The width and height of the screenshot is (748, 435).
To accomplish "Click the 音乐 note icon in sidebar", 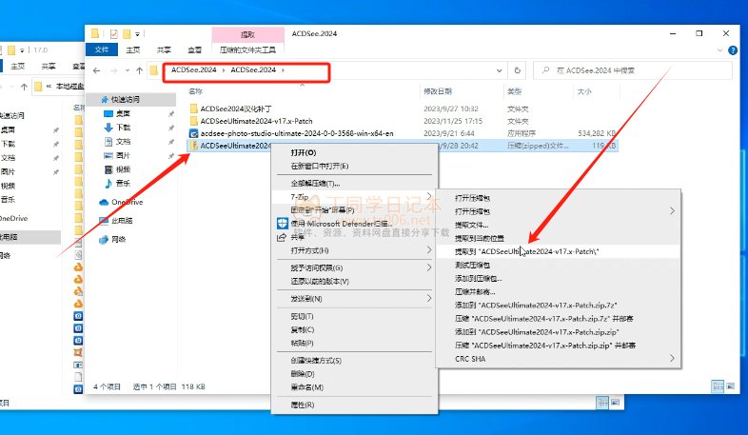I will 108,183.
